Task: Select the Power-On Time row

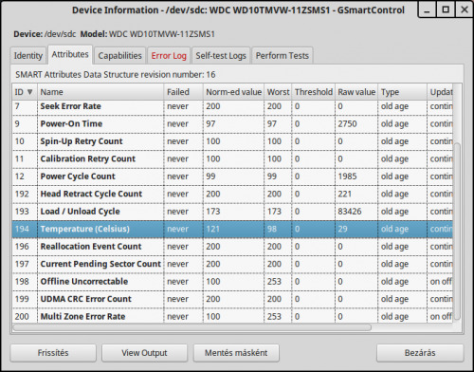Action: click(x=232, y=124)
